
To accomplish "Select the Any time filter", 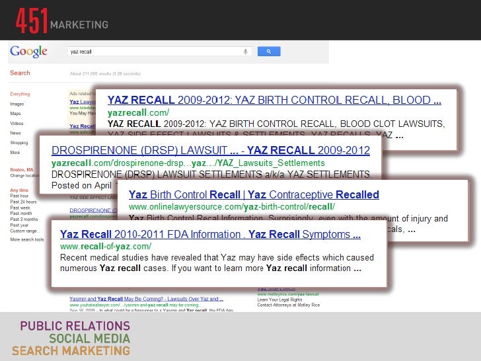I will tap(19, 190).
